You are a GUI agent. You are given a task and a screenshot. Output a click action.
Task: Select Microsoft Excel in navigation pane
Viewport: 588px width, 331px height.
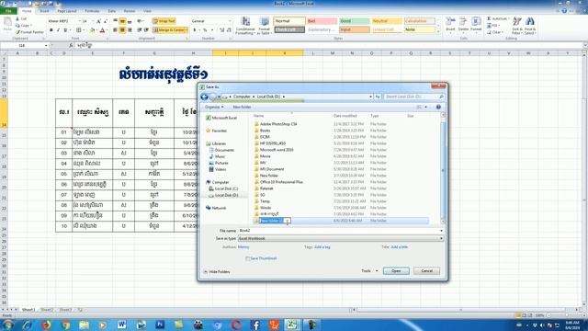[221, 118]
